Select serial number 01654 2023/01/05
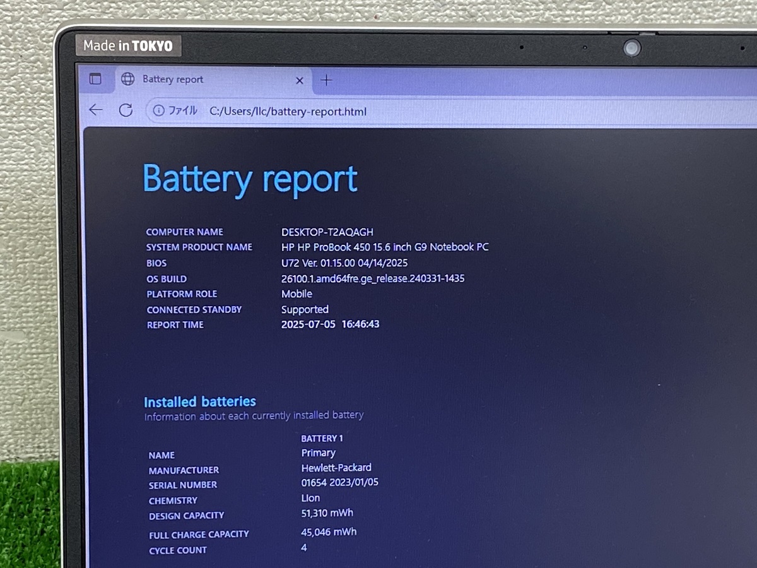Screen dimensions: 757x568 pos(339,483)
